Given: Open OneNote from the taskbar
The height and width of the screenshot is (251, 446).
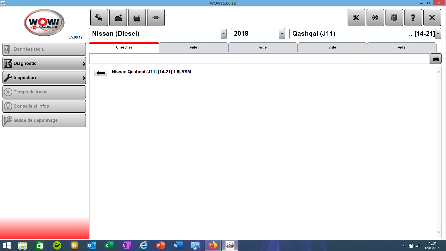Looking at the screenshot, I should click(126, 245).
